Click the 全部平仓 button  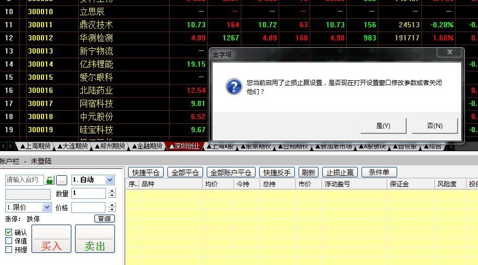point(185,172)
